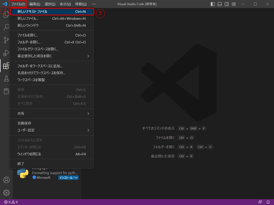Click the Microsoft verified publisher badge
This screenshot has width=274, height=205.
pyautogui.click(x=34, y=178)
